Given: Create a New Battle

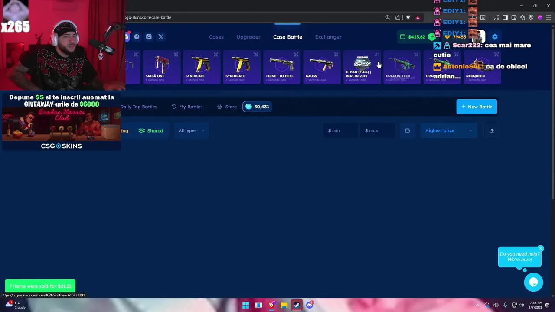Looking at the screenshot, I should 477,107.
